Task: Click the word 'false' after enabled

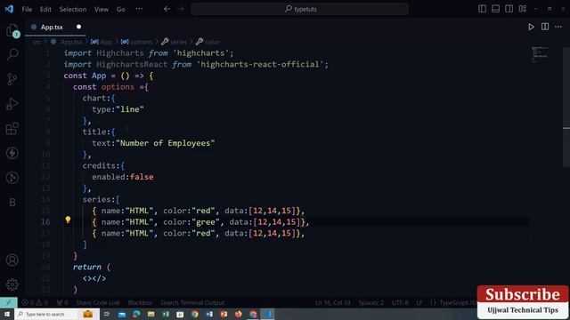Action: pyautogui.click(x=142, y=177)
